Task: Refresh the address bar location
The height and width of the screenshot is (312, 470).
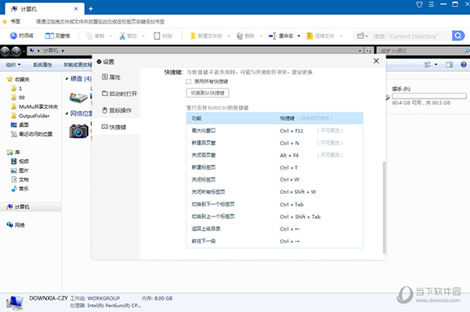Action: point(369,51)
